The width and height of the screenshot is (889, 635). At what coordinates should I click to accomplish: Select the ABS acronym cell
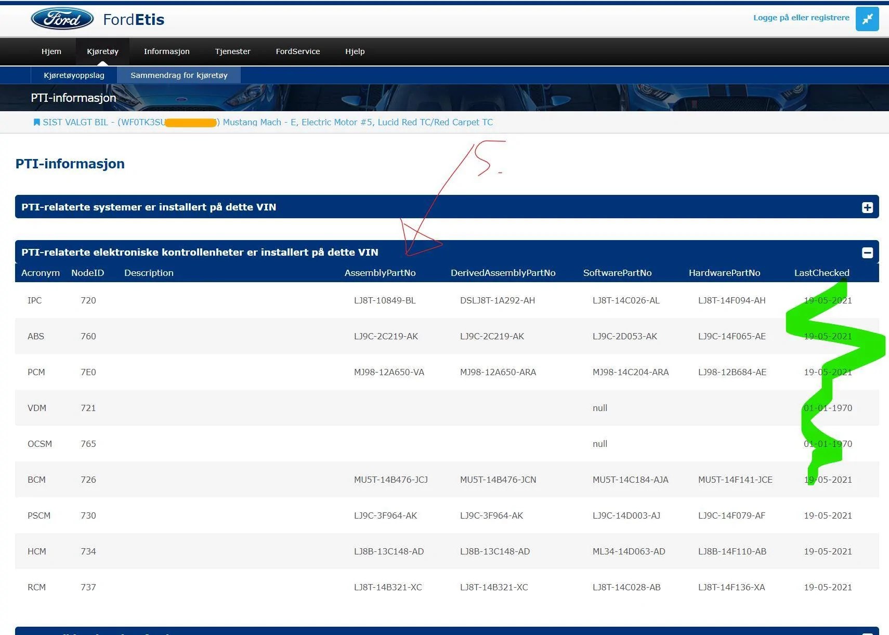point(36,336)
